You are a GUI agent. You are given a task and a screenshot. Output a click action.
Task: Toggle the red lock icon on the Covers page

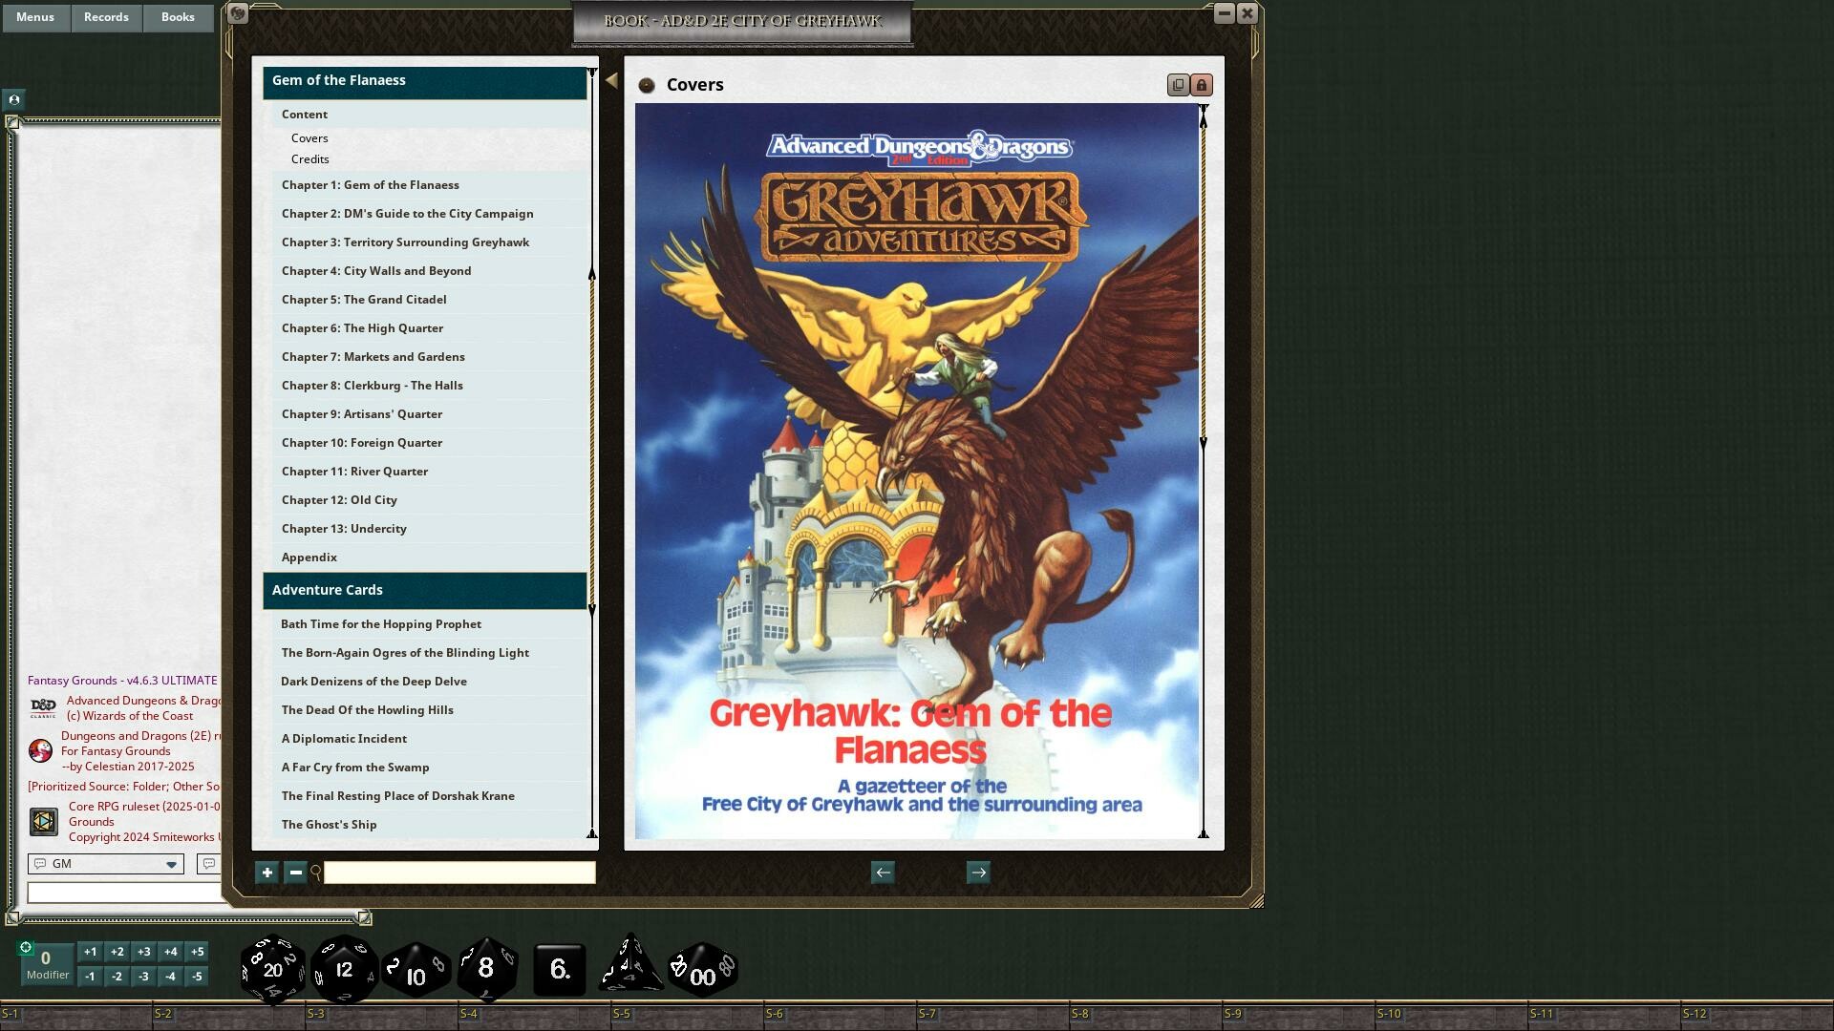click(x=1201, y=85)
